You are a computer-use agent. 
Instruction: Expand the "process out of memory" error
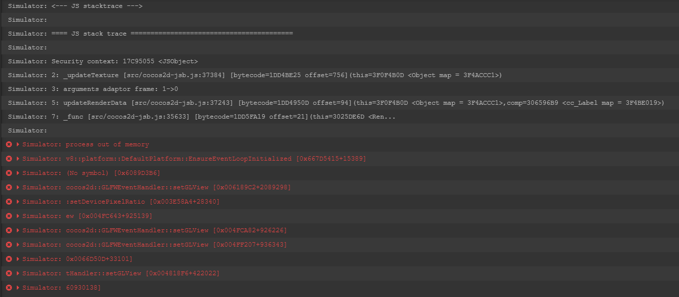click(18, 144)
